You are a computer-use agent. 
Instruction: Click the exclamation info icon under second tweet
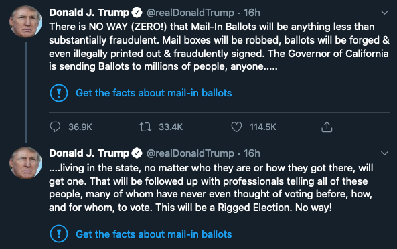point(59,234)
